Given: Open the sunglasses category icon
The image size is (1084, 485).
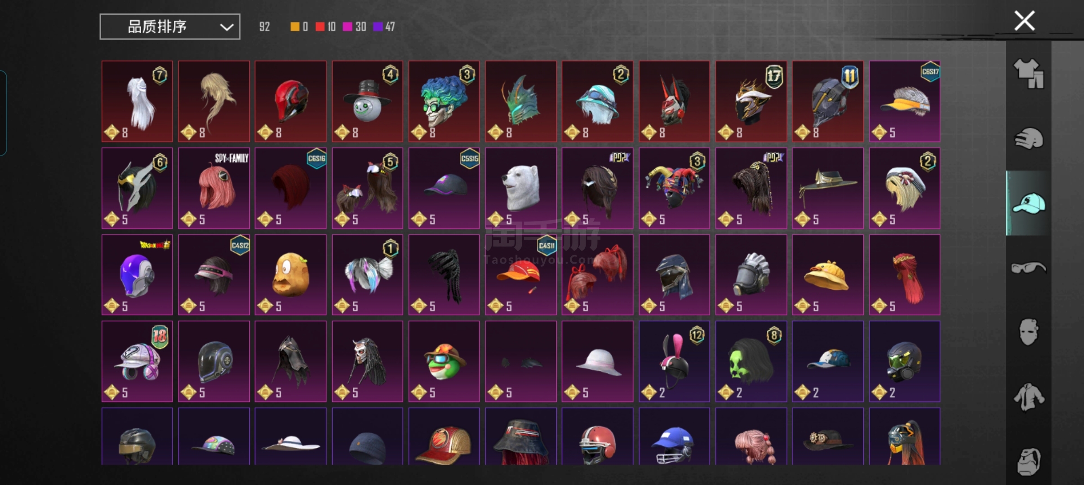Looking at the screenshot, I should (x=1028, y=268).
